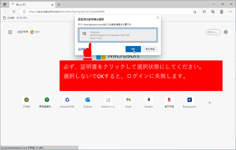Open the browser profile avatar

(221, 12)
